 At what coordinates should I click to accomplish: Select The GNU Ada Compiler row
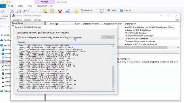(x=136, y=33)
